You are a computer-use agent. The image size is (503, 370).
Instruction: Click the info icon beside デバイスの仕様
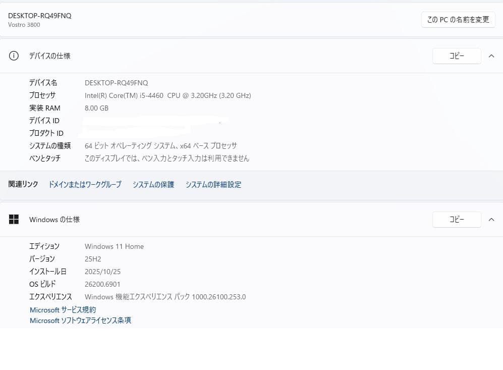point(14,56)
